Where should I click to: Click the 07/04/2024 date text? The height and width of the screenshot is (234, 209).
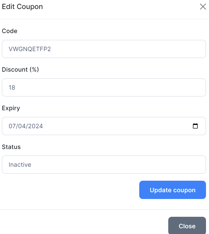26,126
